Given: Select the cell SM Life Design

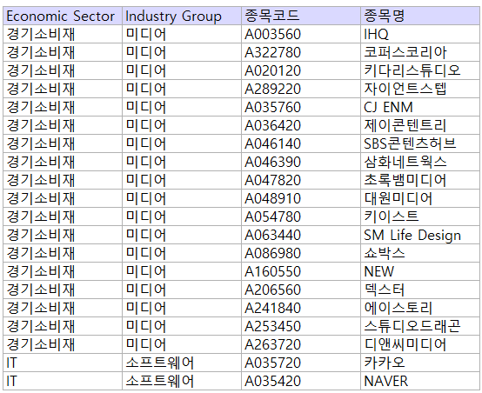Looking at the screenshot, I should click(x=420, y=235).
